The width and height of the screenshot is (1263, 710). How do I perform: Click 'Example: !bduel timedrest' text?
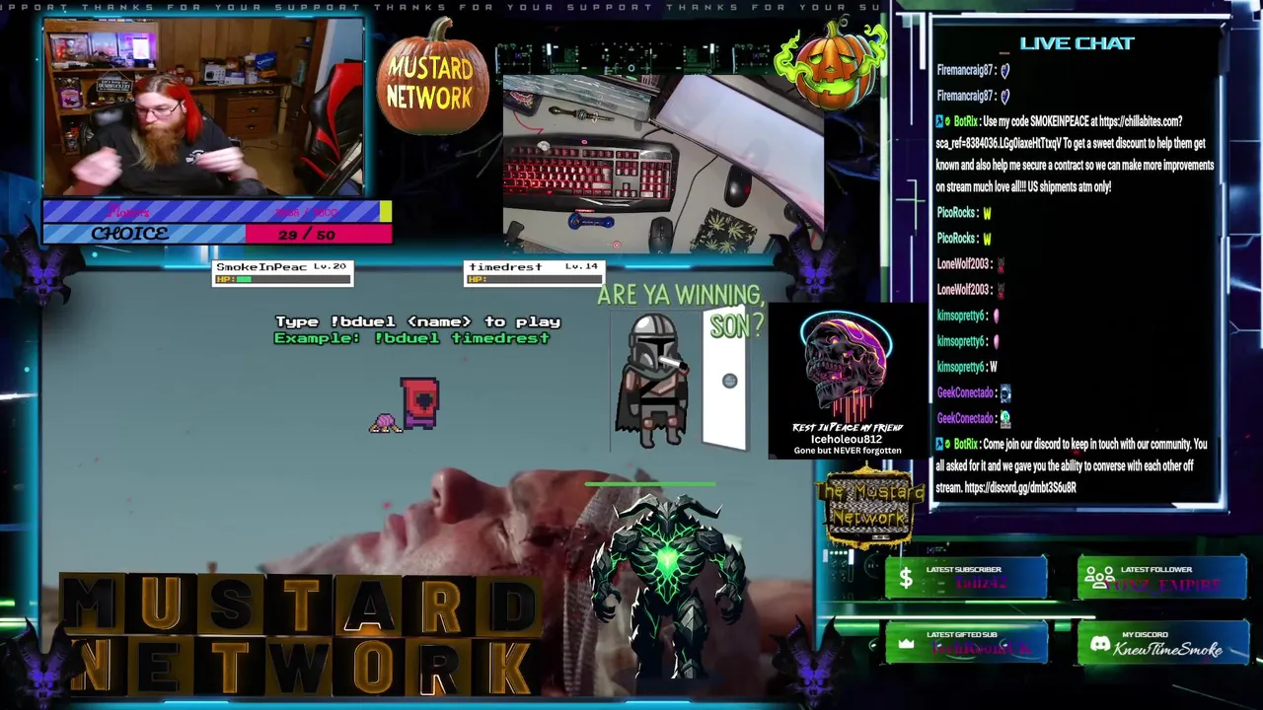tap(411, 337)
